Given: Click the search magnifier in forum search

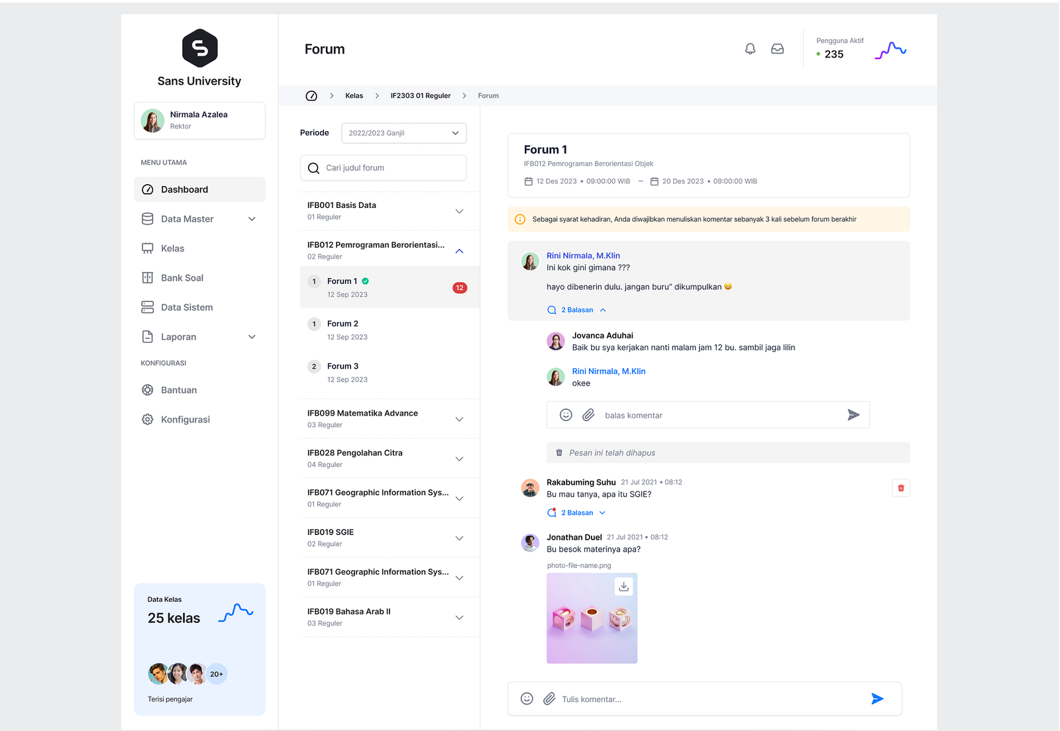Looking at the screenshot, I should coord(314,168).
